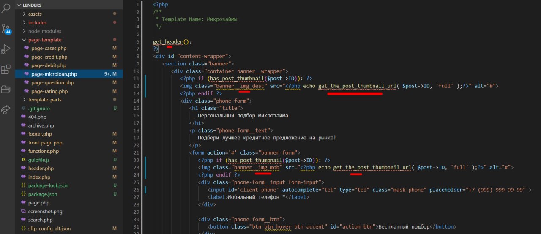
Task: Open functions.php in the explorer
Action: point(69,151)
